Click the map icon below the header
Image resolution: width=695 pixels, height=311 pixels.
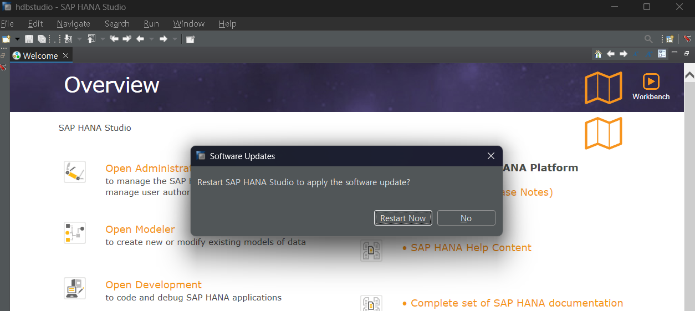(x=604, y=133)
